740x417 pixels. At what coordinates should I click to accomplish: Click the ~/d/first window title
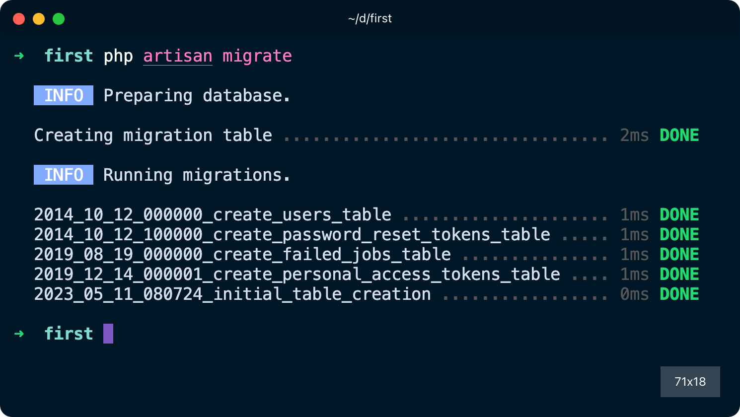pos(370,19)
